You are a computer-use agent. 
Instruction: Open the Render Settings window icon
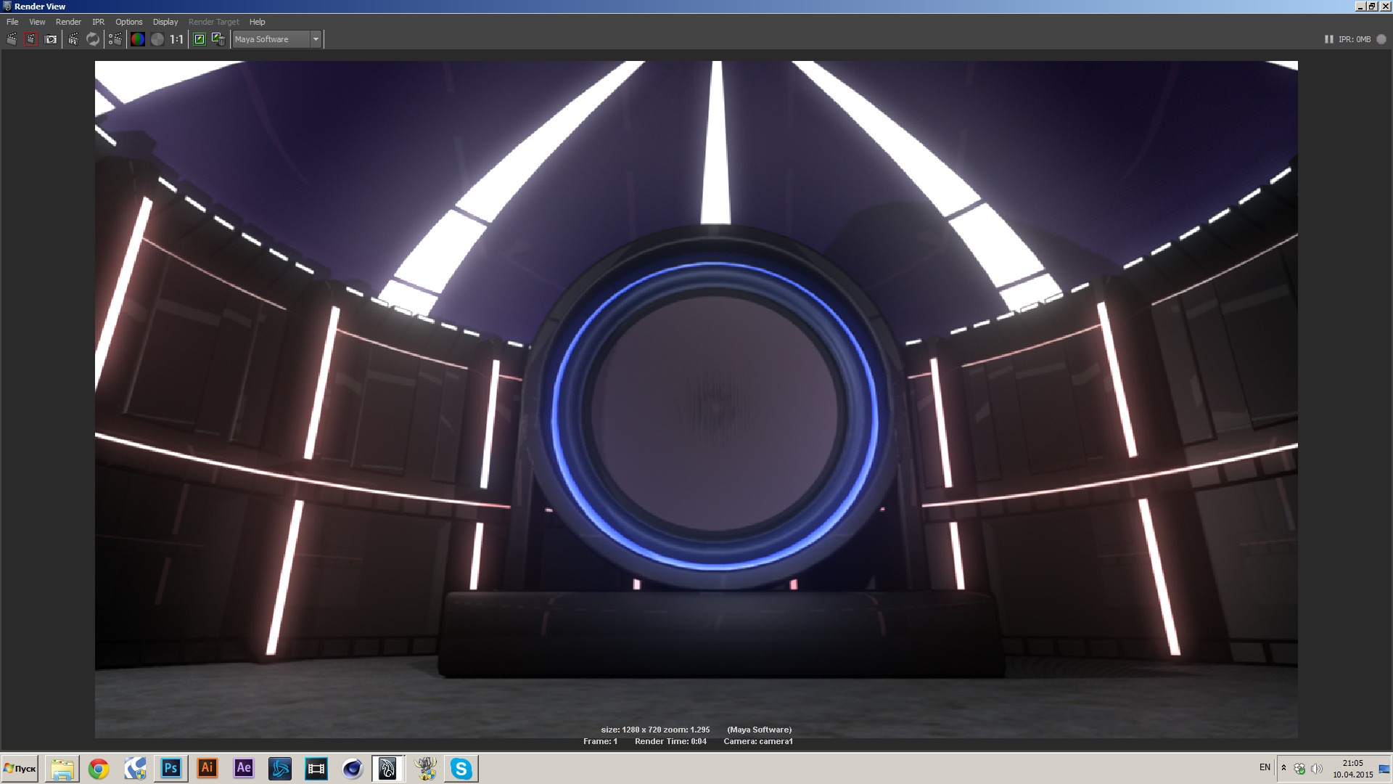pos(115,39)
